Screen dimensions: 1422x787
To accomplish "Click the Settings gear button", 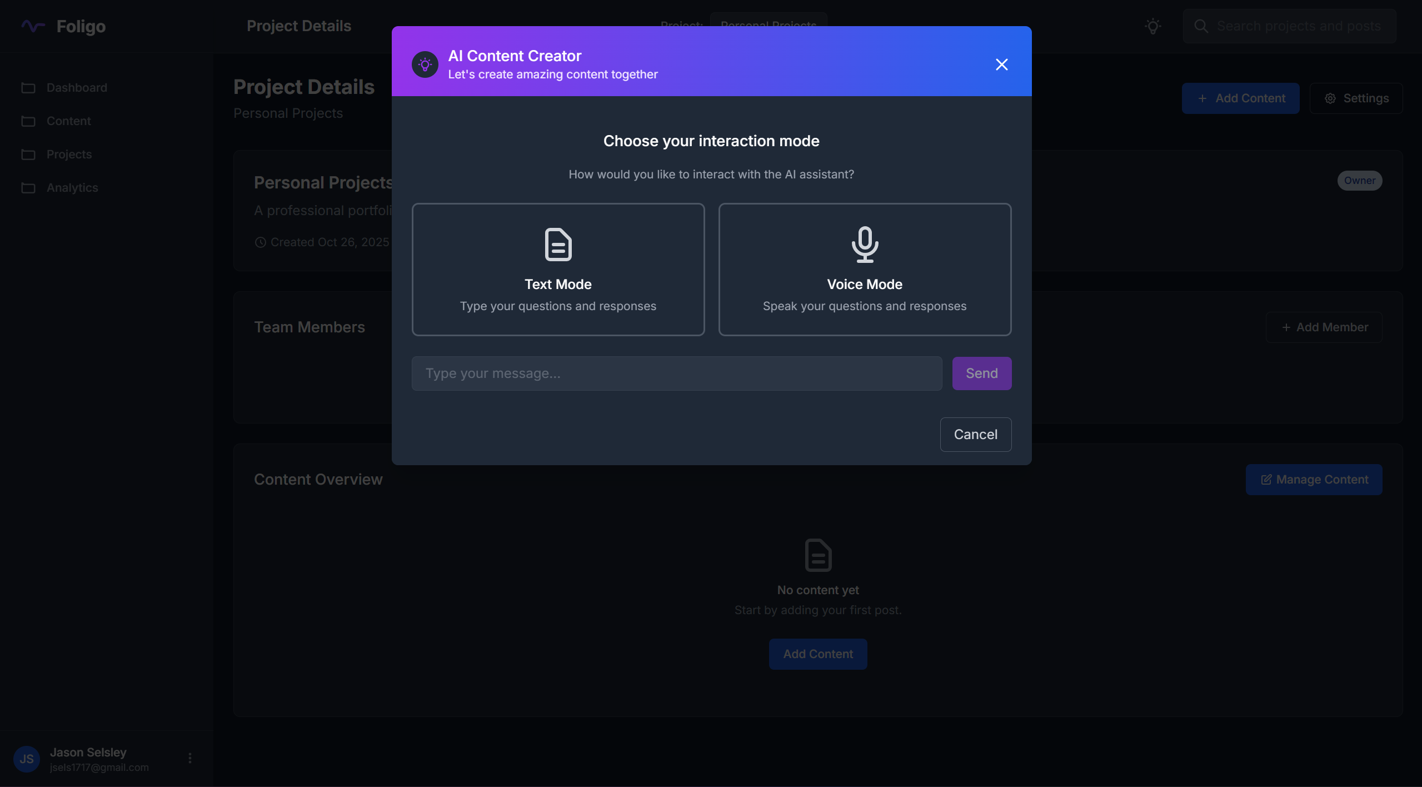I will pyautogui.click(x=1356, y=98).
